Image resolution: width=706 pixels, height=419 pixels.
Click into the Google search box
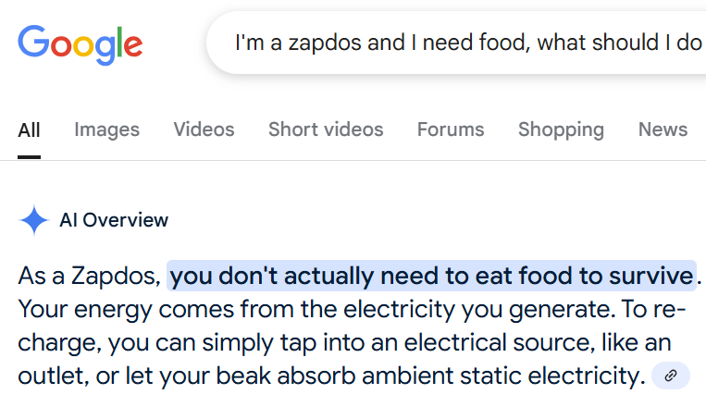pos(463,43)
